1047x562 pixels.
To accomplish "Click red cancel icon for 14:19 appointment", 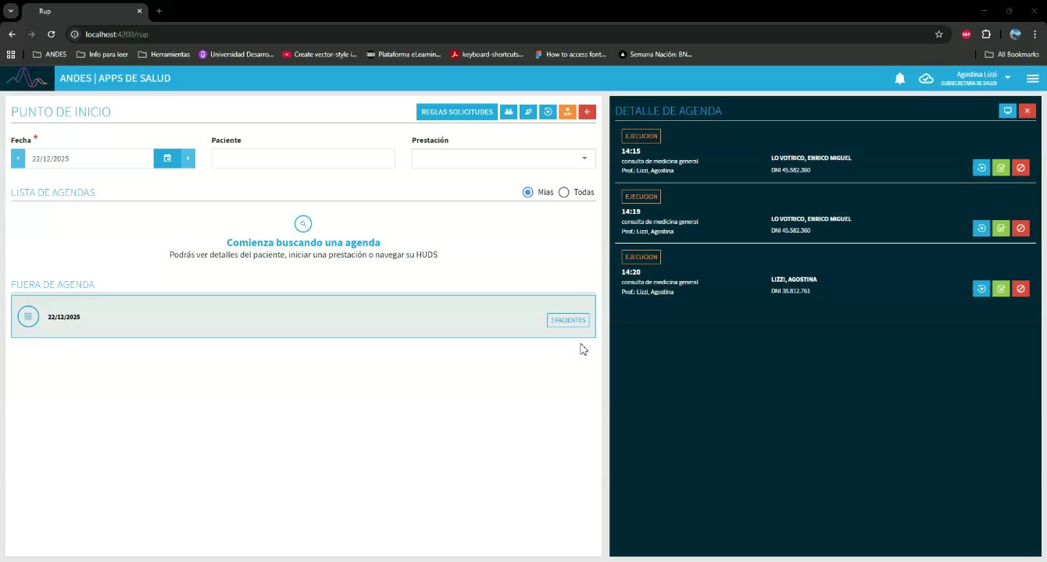I will (x=1020, y=228).
